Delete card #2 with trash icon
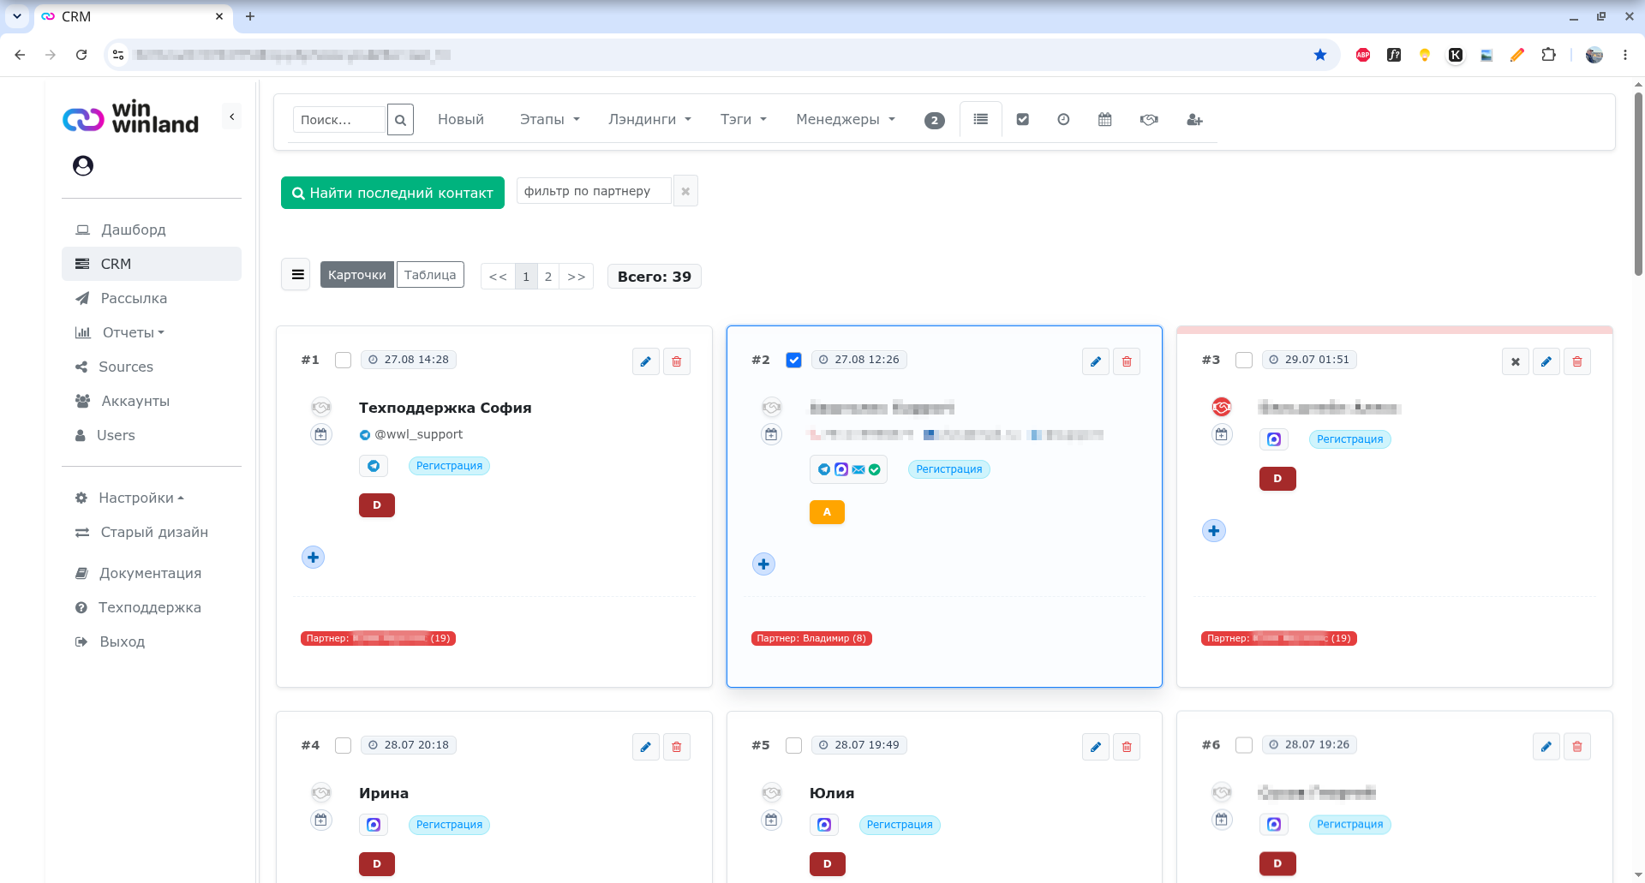This screenshot has width=1645, height=883. pos(1127,361)
